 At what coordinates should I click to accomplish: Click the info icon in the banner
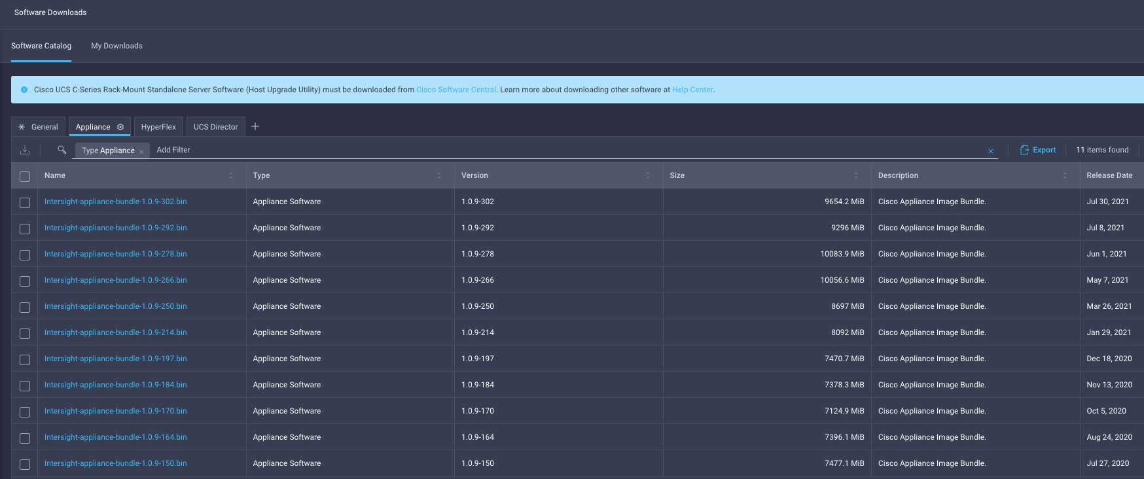click(x=24, y=90)
